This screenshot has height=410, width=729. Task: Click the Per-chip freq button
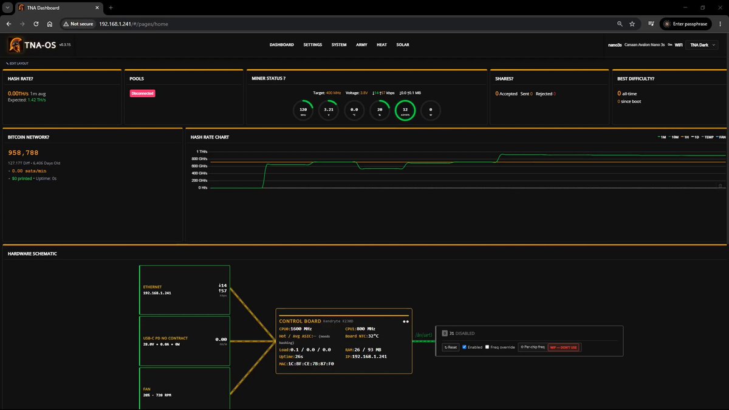(532, 347)
